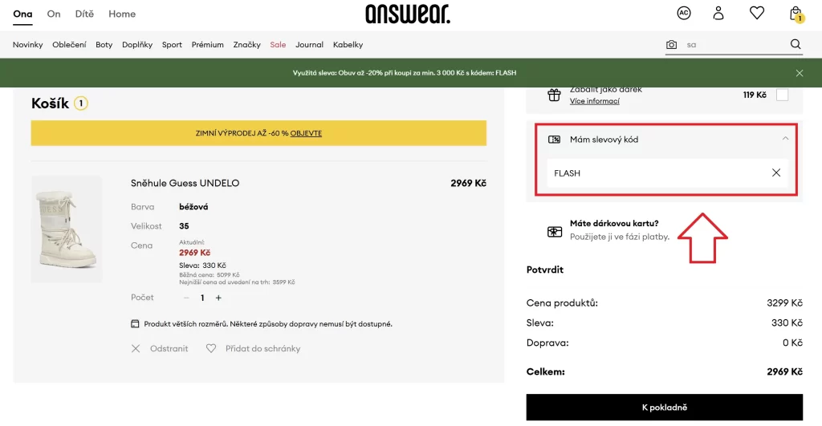This screenshot has width=822, height=426.
Task: Clear the FLASH discount code
Action: point(776,173)
